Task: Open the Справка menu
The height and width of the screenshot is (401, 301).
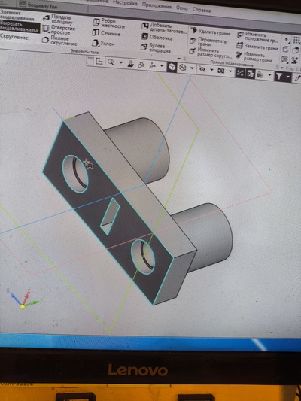Action: pos(202,10)
